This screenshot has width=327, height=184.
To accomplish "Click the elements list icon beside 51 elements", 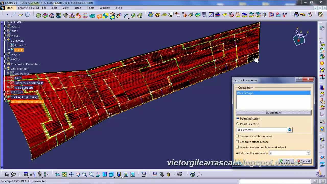I will coord(289,130).
